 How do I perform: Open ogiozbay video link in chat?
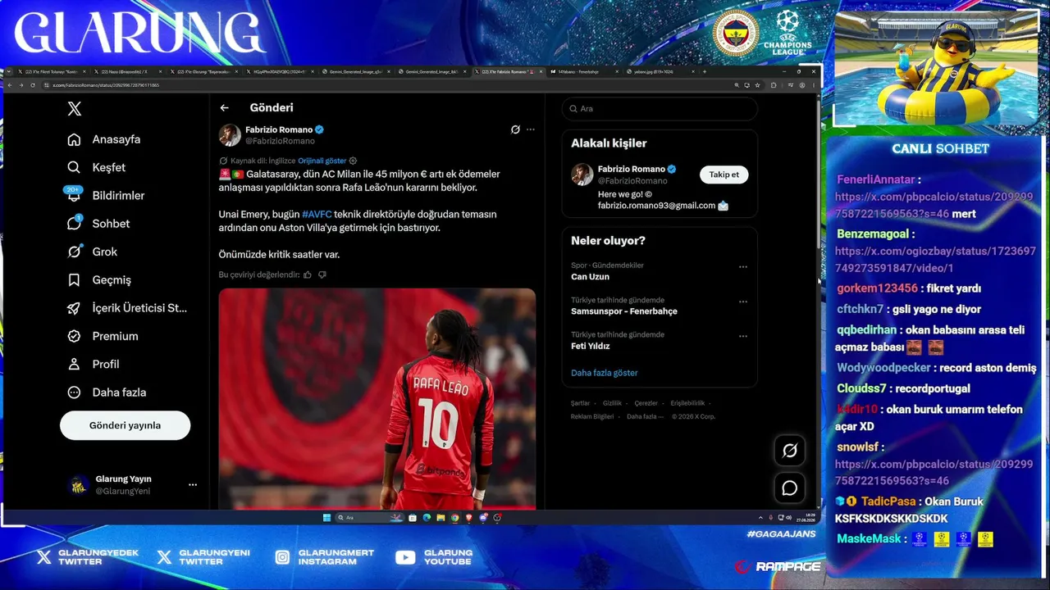pyautogui.click(x=936, y=259)
